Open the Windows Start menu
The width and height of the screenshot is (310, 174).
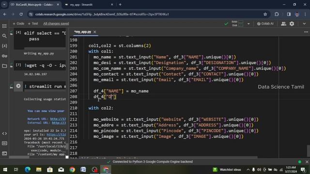[5, 170]
